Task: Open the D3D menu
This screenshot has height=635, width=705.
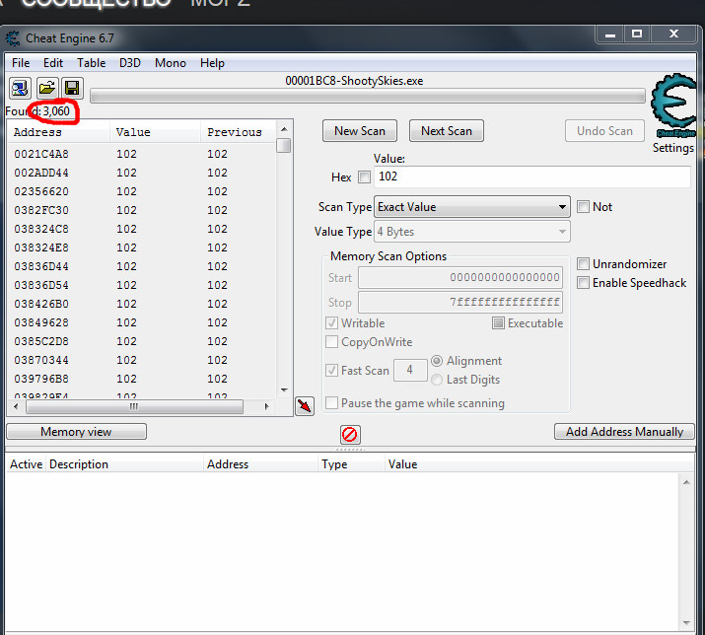Action: [x=130, y=63]
